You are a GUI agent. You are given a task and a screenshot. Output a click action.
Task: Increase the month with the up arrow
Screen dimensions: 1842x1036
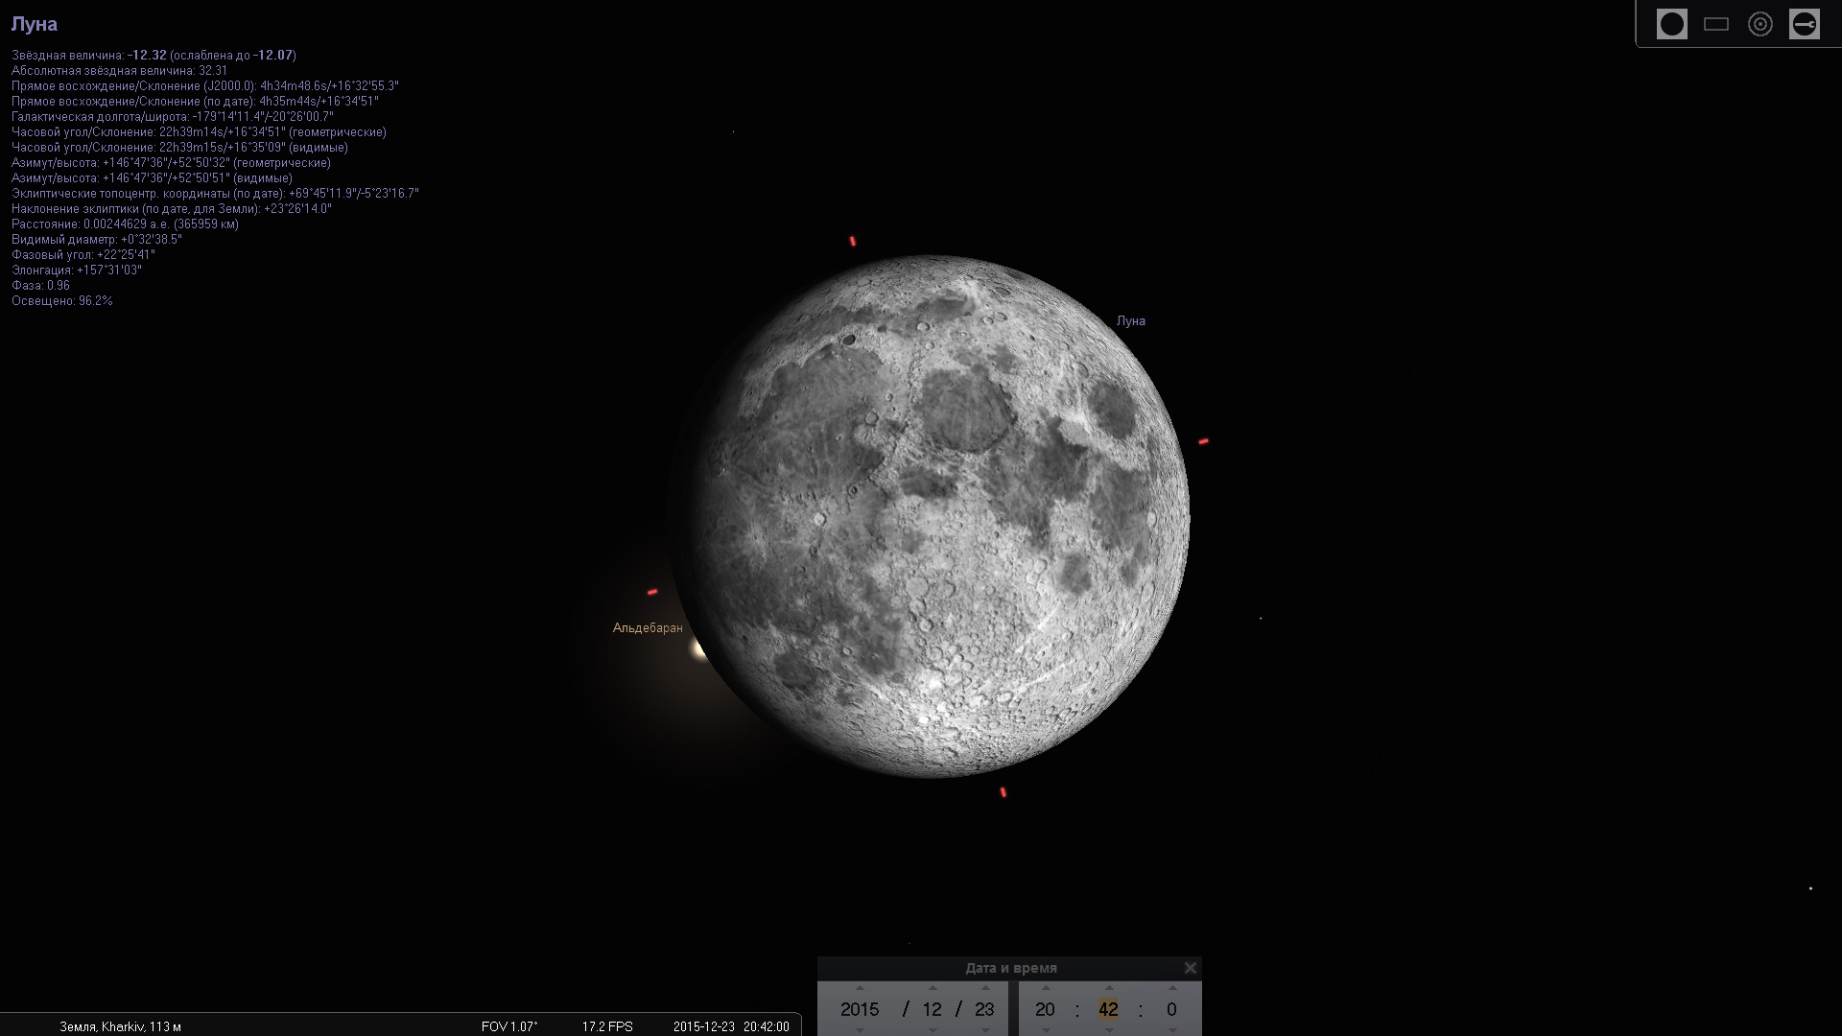click(932, 988)
